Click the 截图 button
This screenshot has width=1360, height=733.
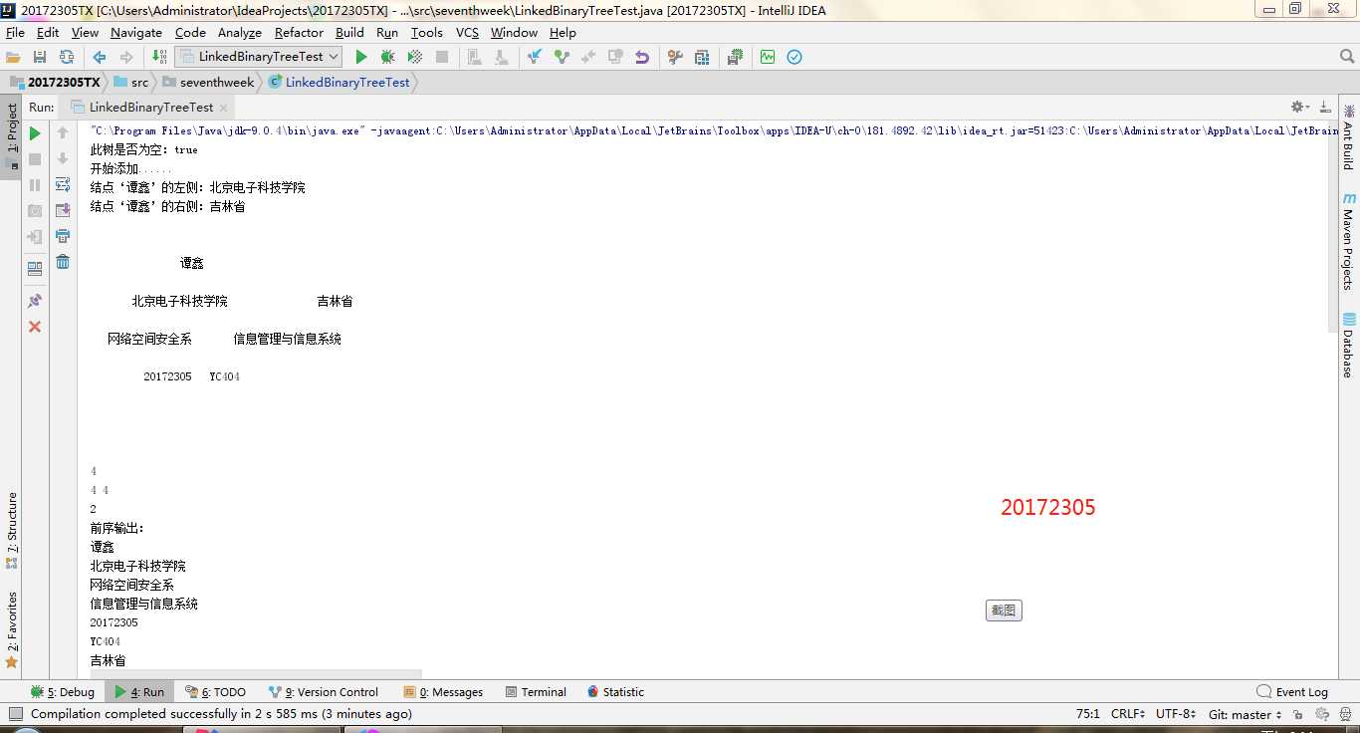click(x=1004, y=611)
